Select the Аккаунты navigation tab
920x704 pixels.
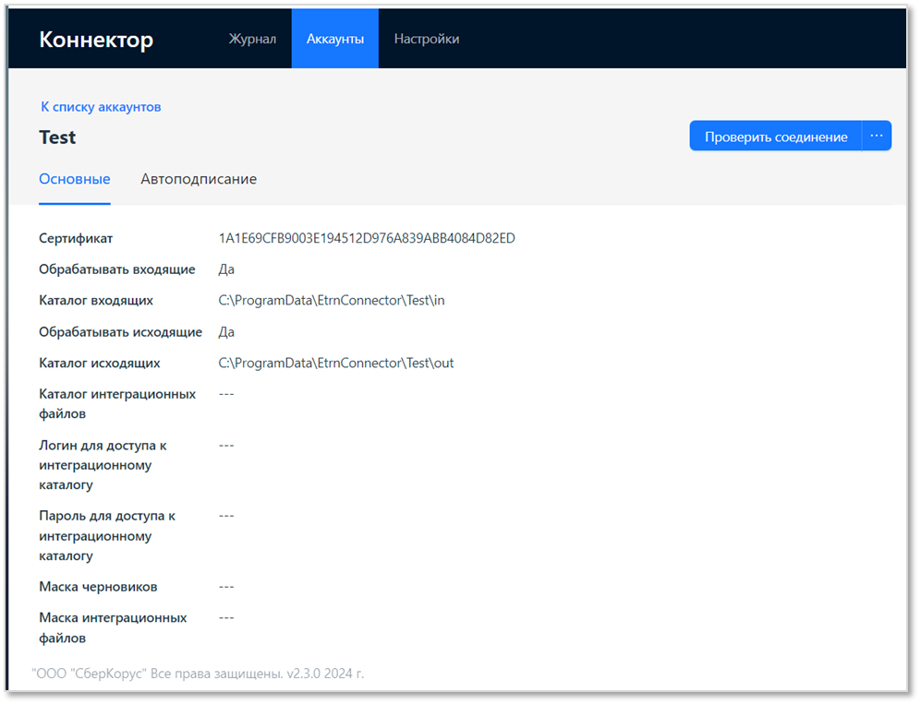coord(335,39)
